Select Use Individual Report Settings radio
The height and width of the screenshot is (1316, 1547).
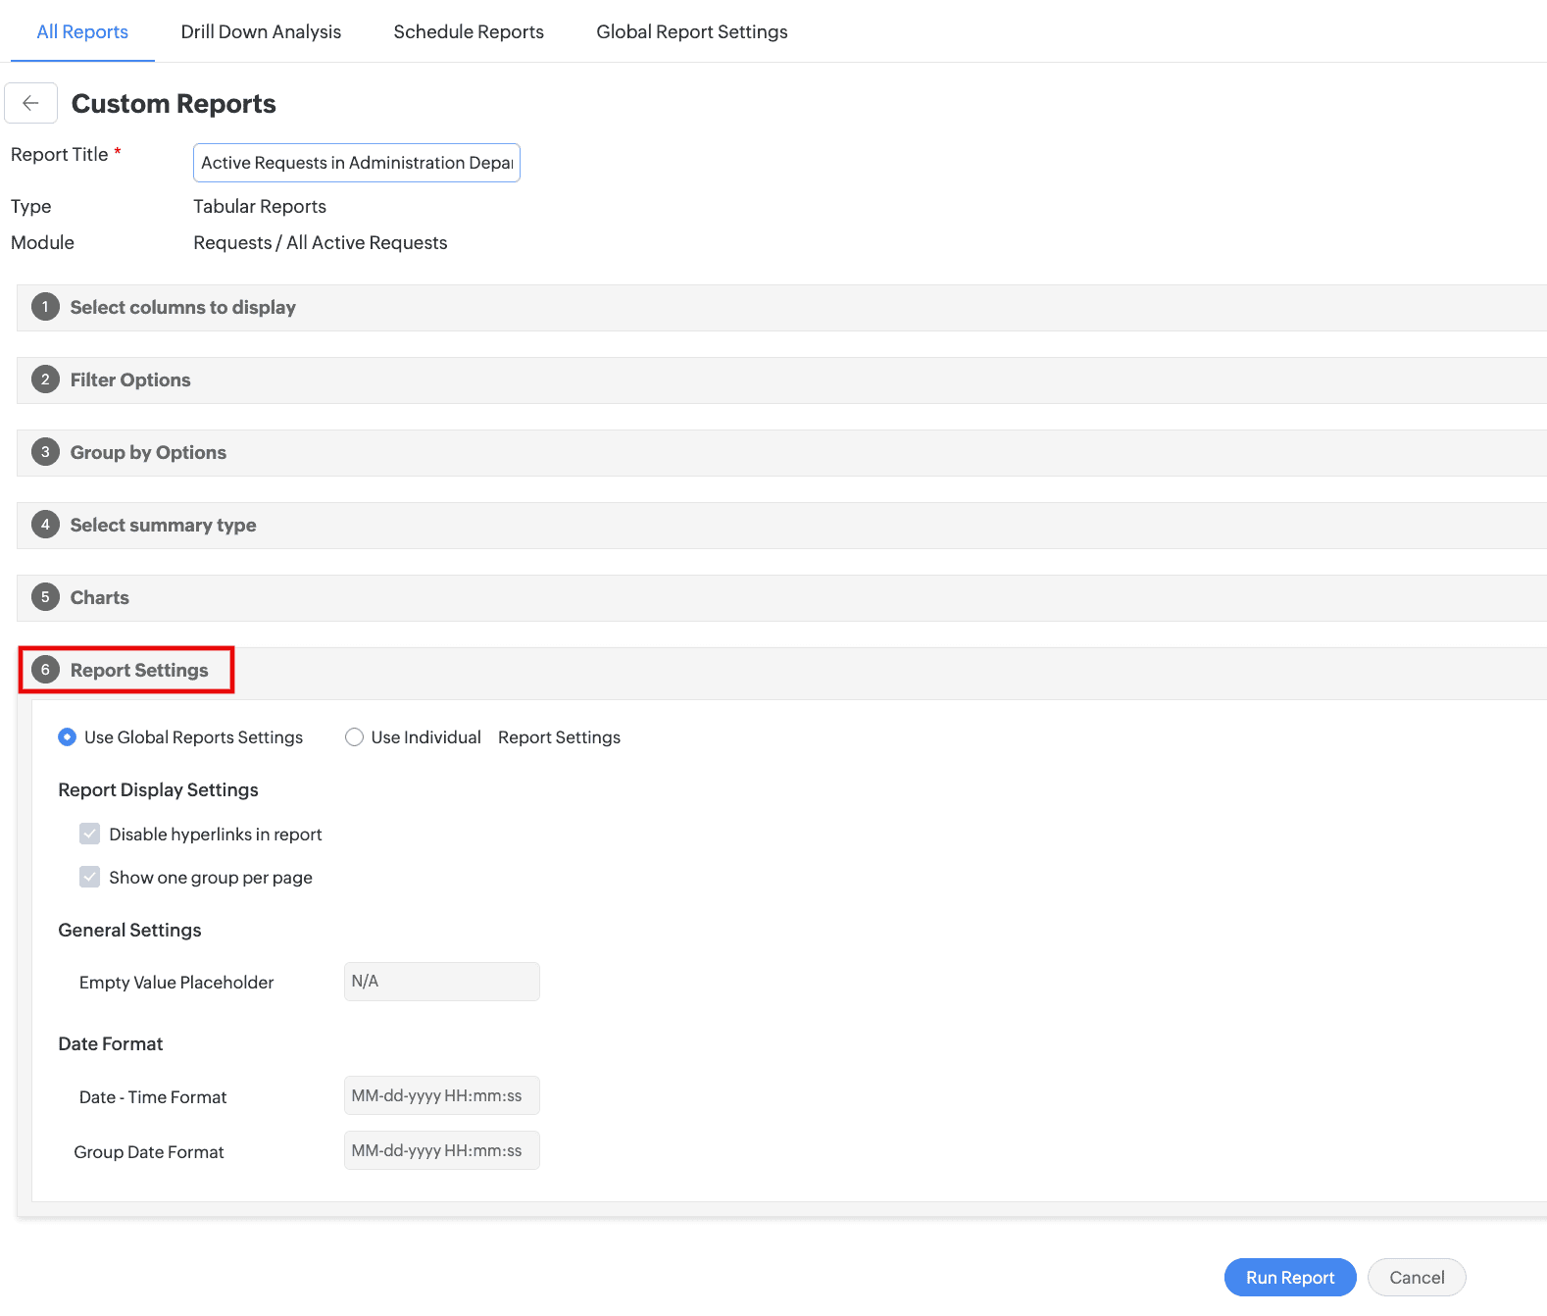354,737
